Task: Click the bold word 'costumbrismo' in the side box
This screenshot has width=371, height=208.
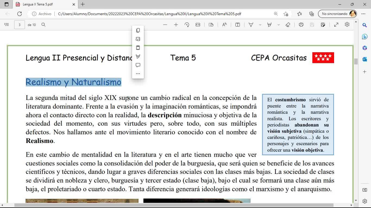Action: point(290,100)
